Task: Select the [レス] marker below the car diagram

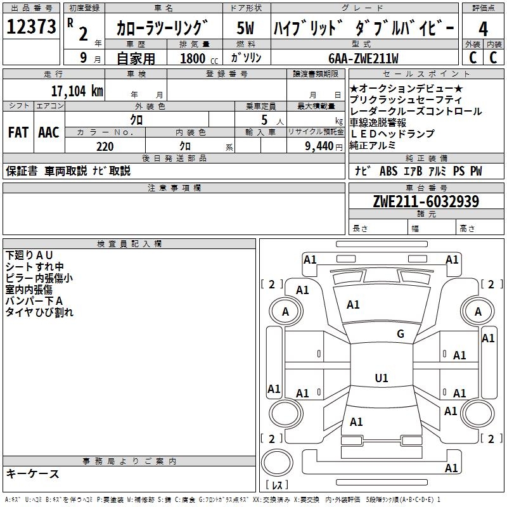Action: click(276, 485)
